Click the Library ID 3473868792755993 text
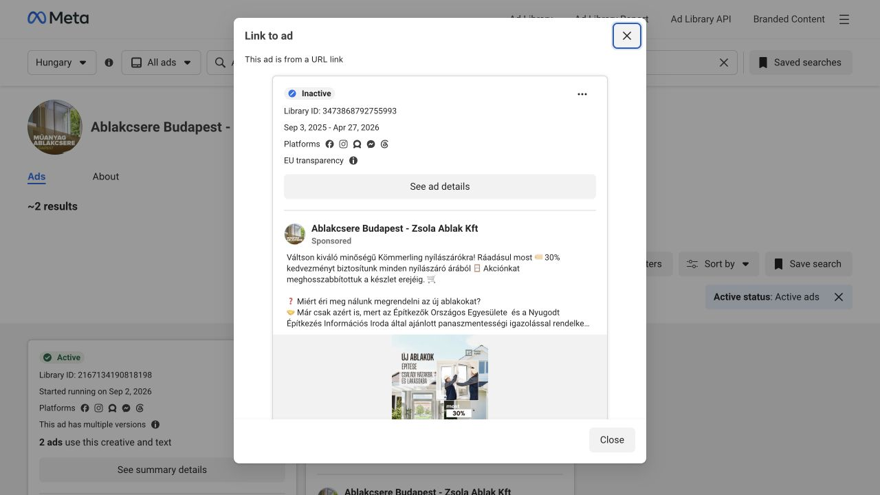The width and height of the screenshot is (880, 495). pos(340,111)
